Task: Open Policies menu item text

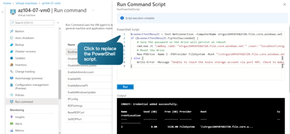Action: [x=20, y=95]
